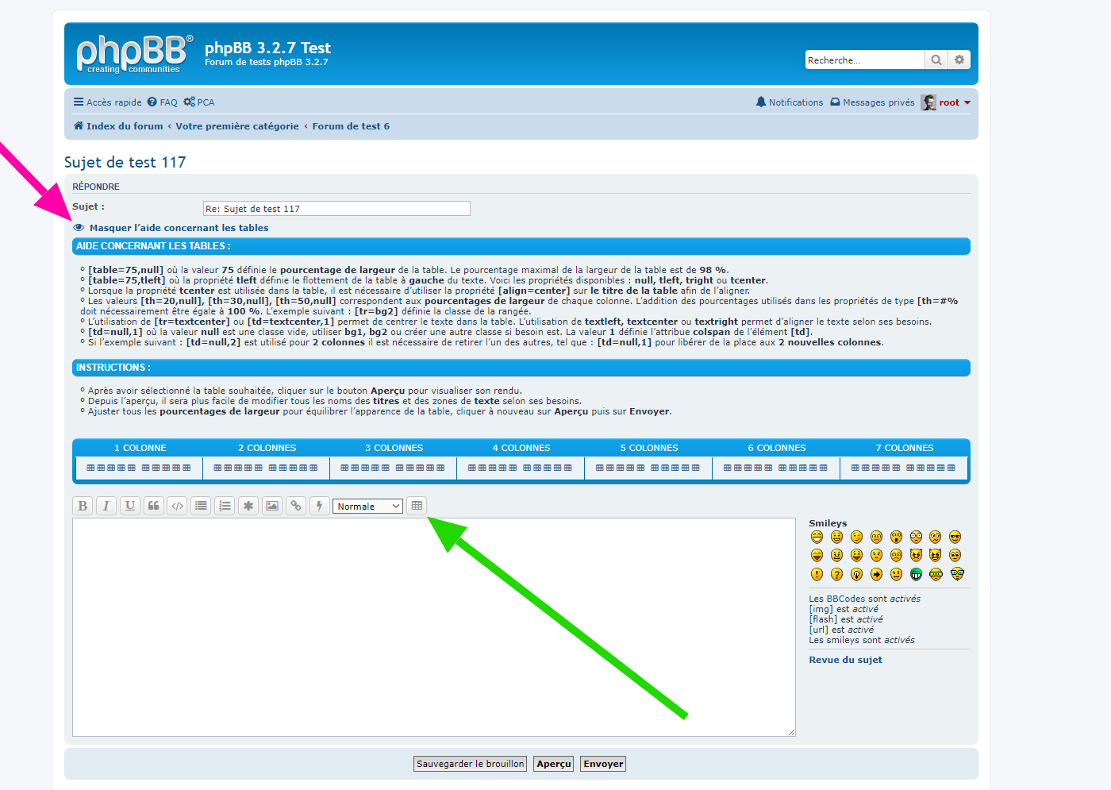Image resolution: width=1111 pixels, height=790 pixels.
Task: Hide the table help via eye icon
Action: click(79, 228)
